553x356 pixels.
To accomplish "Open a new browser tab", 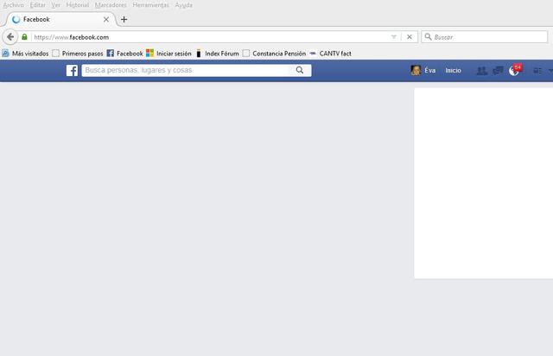I will (x=124, y=19).
